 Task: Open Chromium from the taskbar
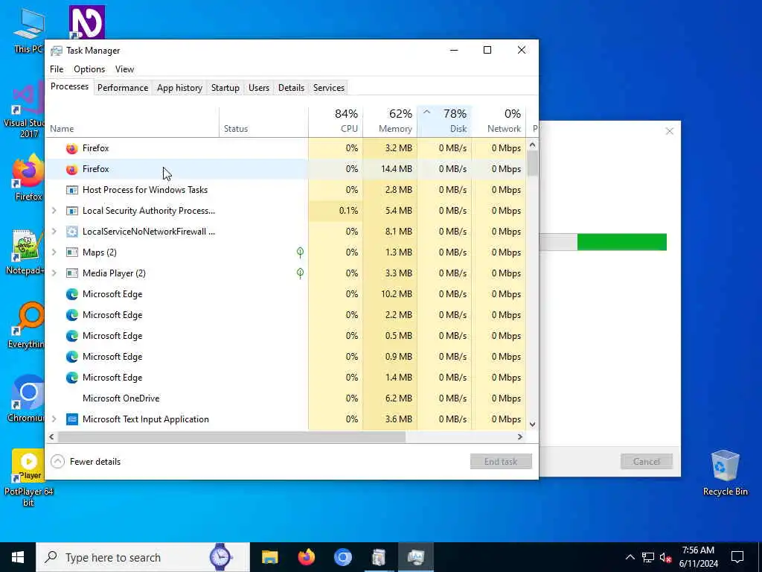coord(342,557)
